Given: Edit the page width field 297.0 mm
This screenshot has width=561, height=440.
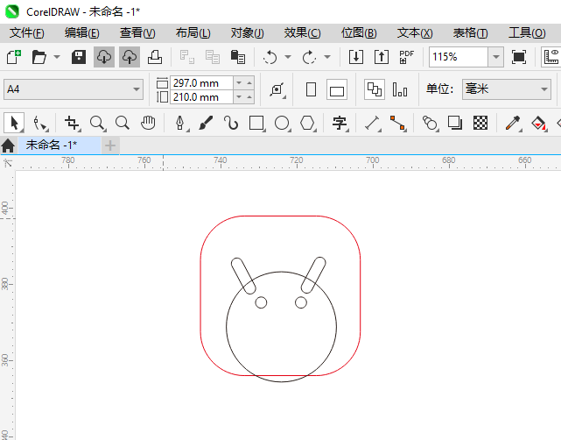Looking at the screenshot, I should point(201,83).
